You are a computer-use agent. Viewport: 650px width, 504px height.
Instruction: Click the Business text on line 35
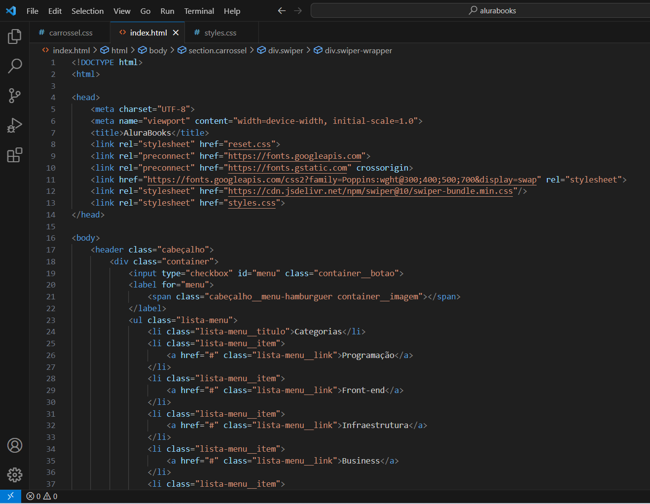(x=361, y=461)
